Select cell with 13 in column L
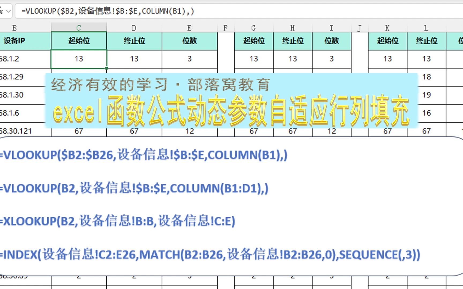 [427, 59]
